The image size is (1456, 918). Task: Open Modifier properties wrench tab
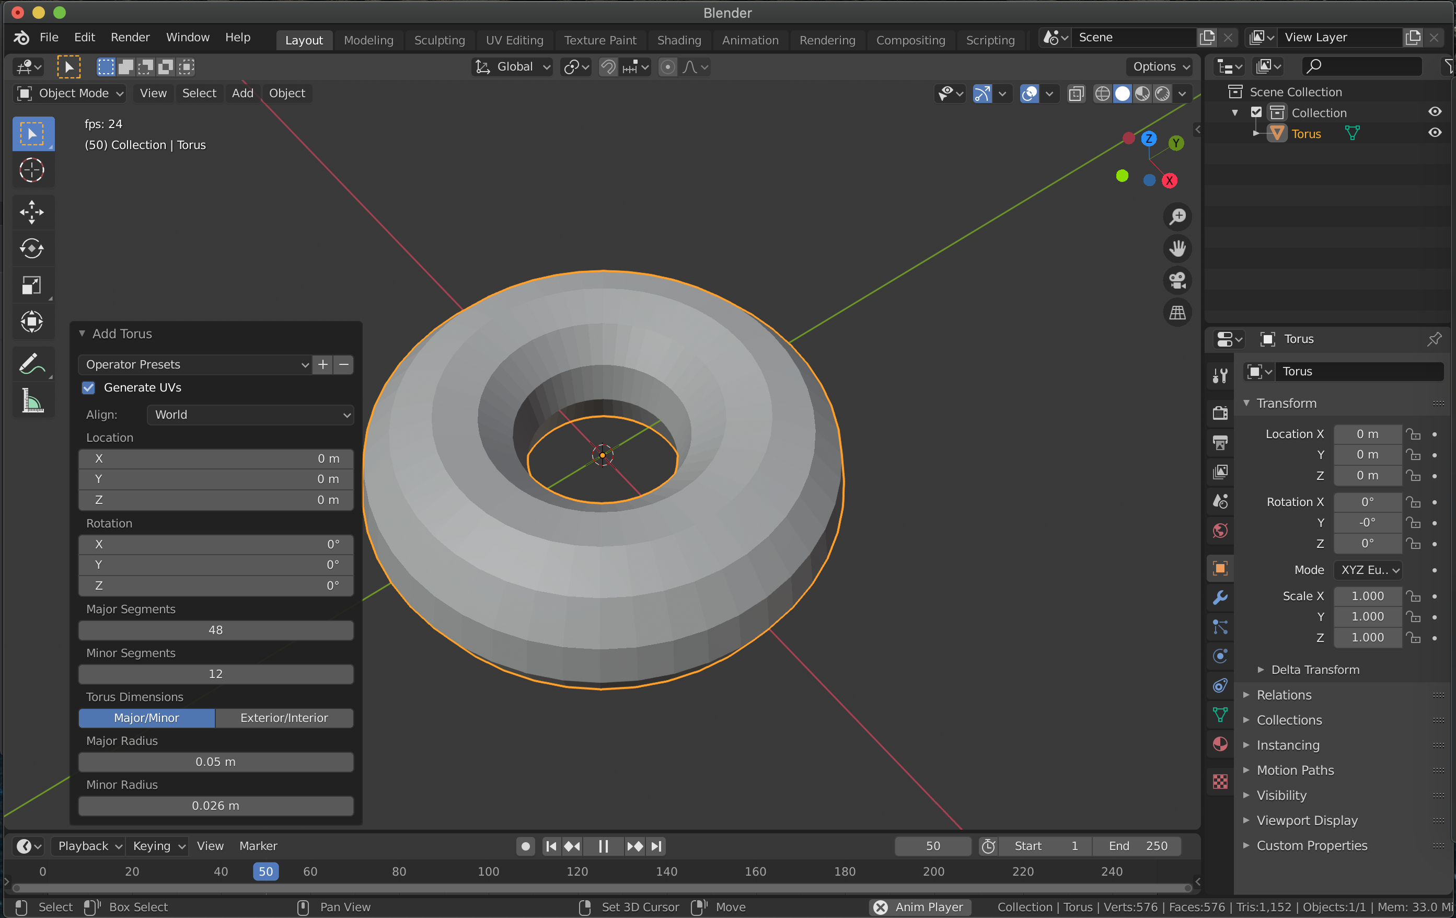click(1220, 598)
